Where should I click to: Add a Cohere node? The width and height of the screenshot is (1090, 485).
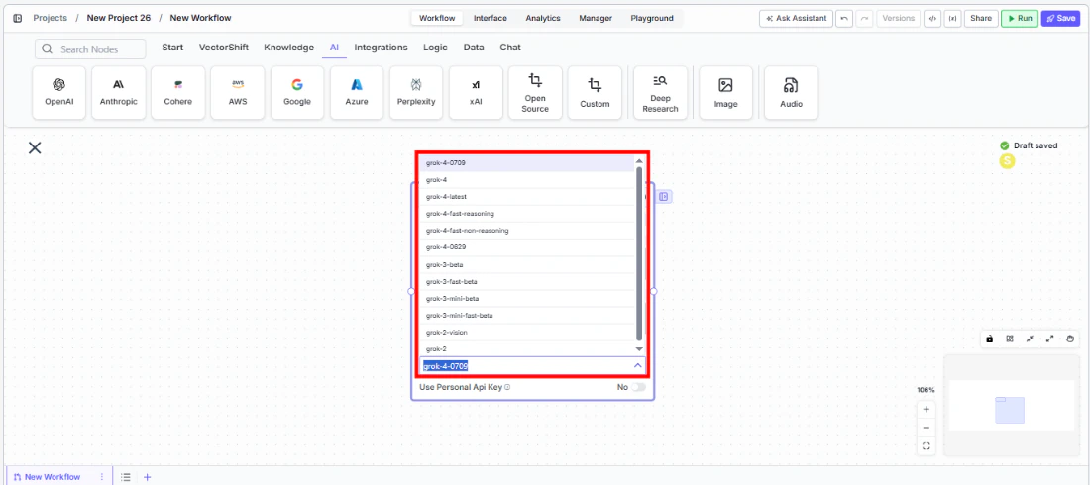pos(178,93)
